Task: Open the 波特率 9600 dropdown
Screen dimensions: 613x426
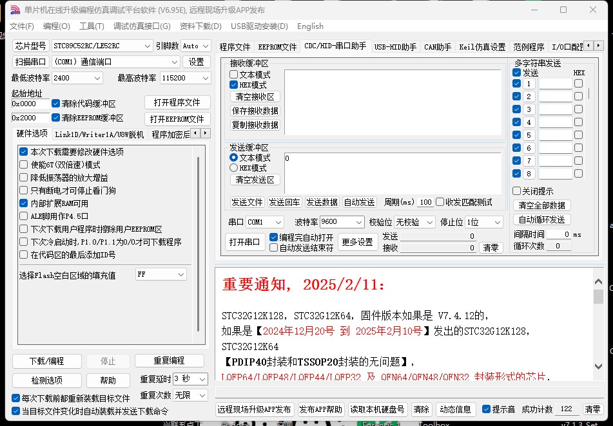Action: tap(342, 222)
